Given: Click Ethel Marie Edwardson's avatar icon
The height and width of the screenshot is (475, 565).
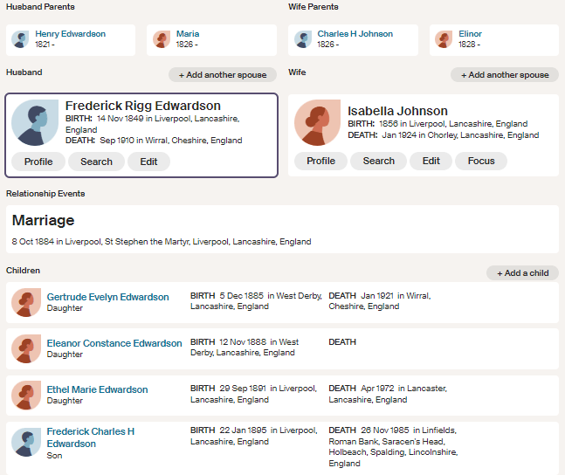Looking at the screenshot, I should (x=26, y=395).
